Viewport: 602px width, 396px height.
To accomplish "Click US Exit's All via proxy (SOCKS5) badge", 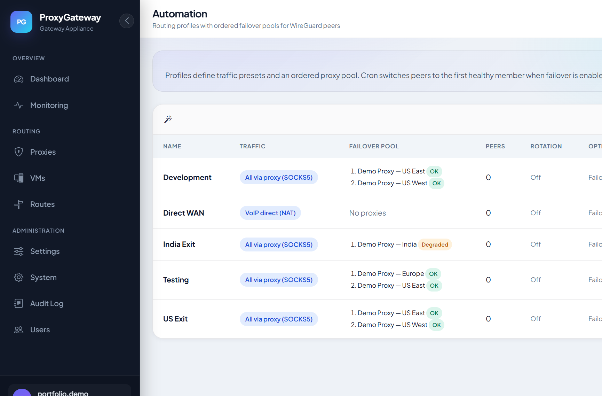I will [x=279, y=319].
